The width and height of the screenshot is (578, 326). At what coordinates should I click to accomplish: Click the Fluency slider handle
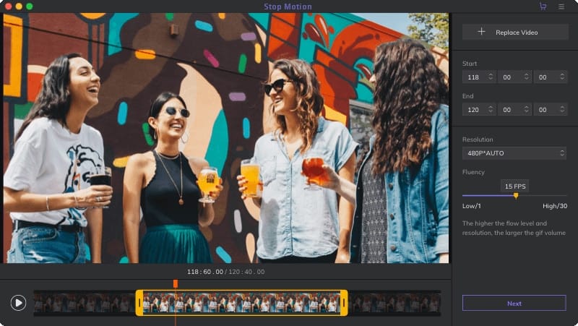click(516, 195)
